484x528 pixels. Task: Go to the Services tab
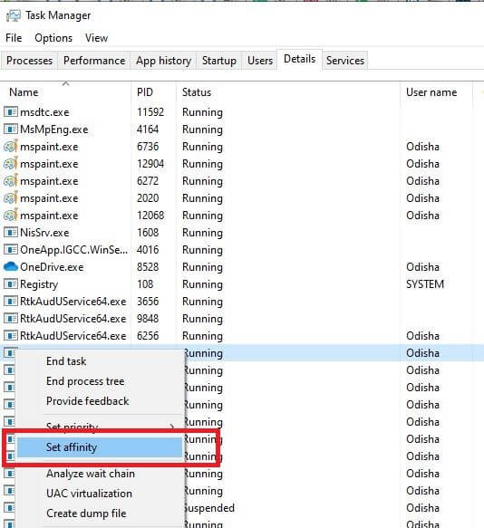tap(345, 61)
